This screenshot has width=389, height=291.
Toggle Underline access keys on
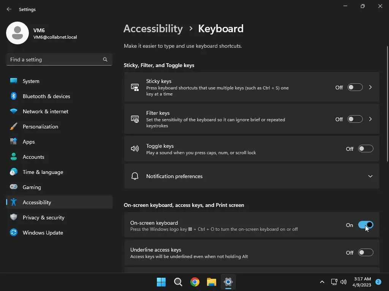(365, 253)
